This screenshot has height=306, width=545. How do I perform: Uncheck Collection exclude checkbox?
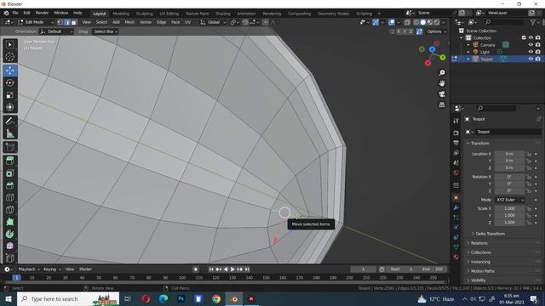(x=524, y=37)
